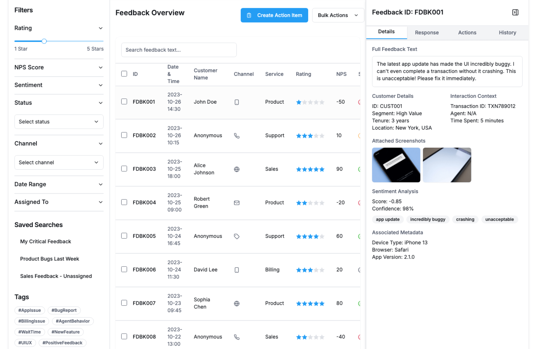
Task: Click phone channel icon for FDBK002
Action: [x=237, y=136]
